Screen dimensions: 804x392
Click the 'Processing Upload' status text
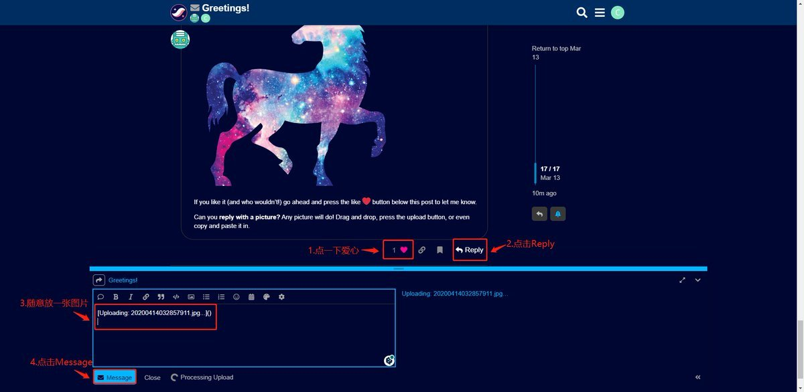(x=207, y=377)
